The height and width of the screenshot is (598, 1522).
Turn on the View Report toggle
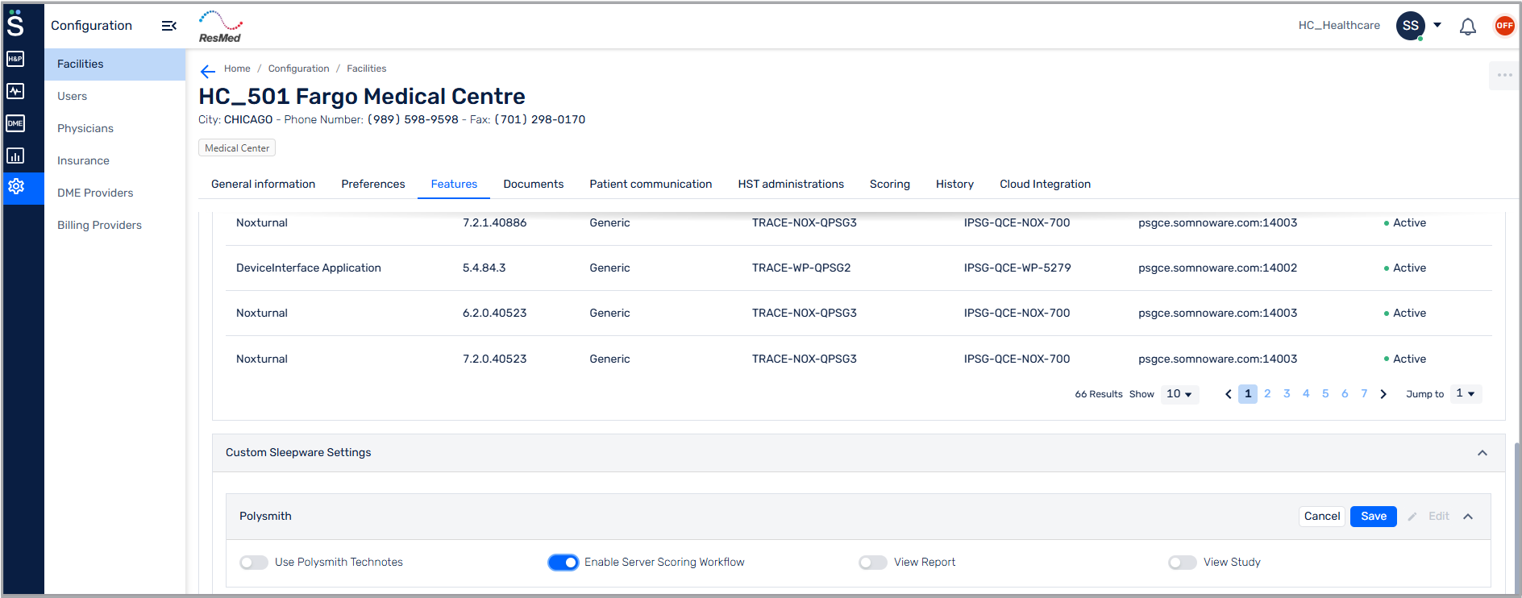pyautogui.click(x=872, y=563)
